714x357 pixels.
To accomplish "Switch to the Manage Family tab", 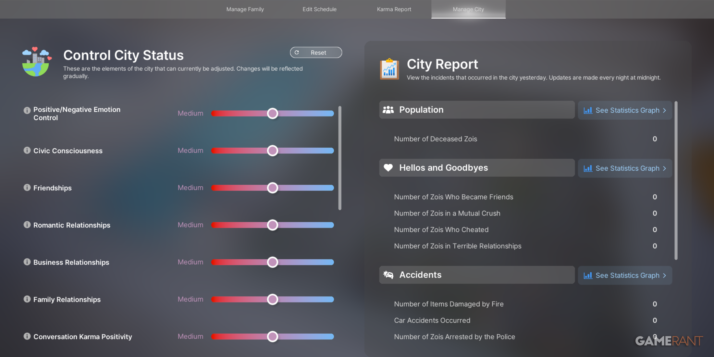I will (245, 9).
